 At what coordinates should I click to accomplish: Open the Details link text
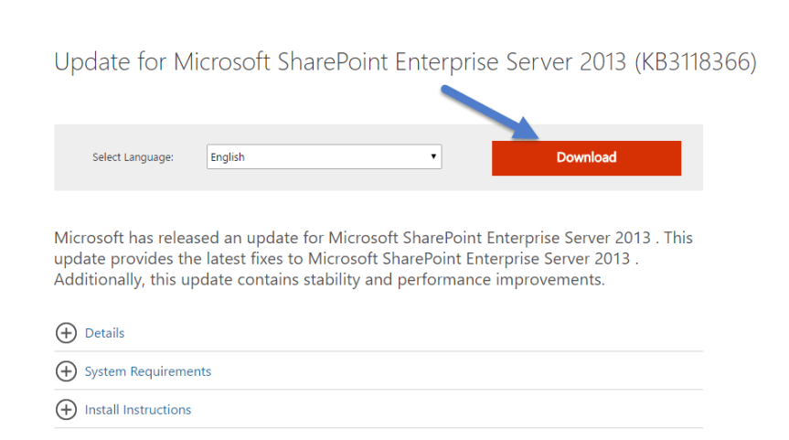(104, 333)
